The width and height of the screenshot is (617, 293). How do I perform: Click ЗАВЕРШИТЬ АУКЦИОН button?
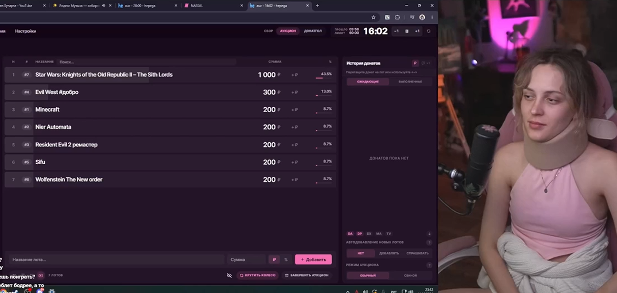(307, 275)
